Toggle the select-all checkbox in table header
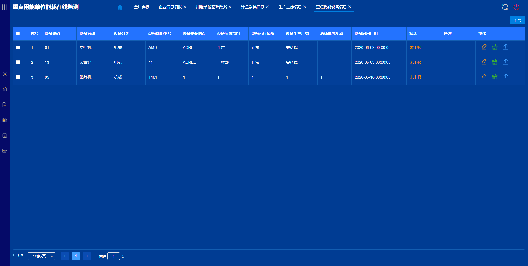Screen dimensions: 528x266 [x=18, y=33]
